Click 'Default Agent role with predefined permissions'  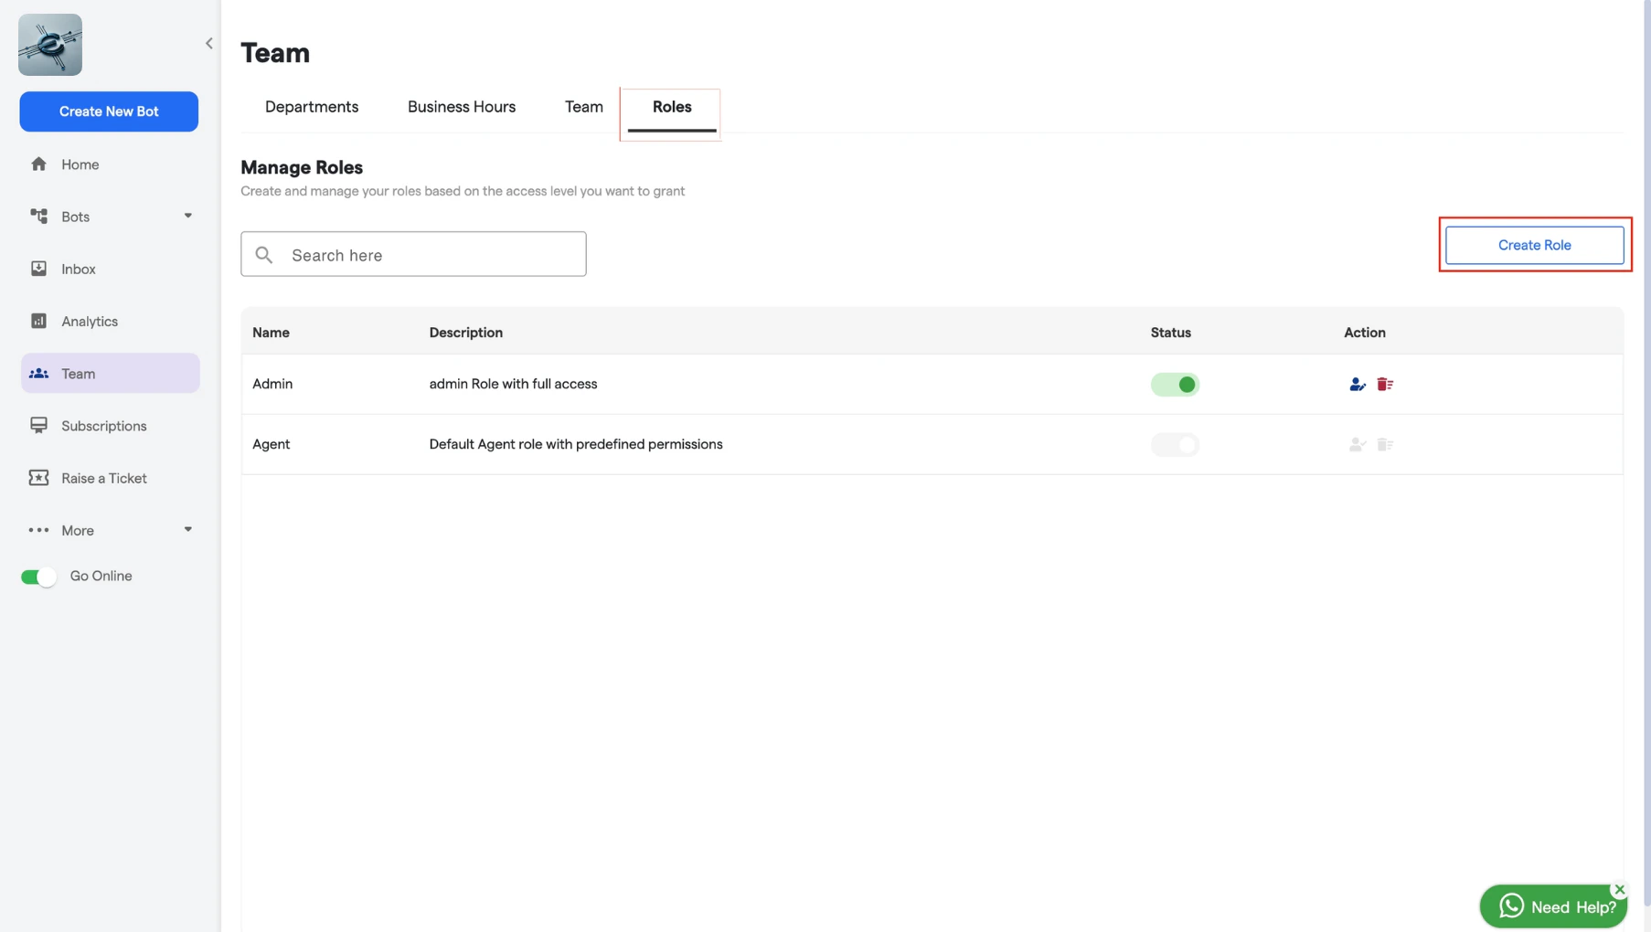pyautogui.click(x=576, y=444)
